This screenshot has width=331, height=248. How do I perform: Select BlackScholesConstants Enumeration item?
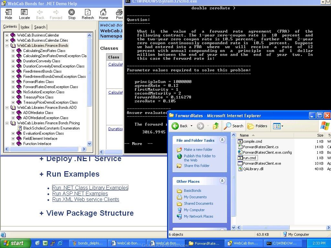click(51, 128)
